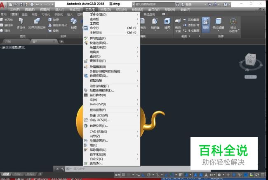268x180 pixels.
Task: Open the 工作空间(O) submenu
Action: [111, 14]
